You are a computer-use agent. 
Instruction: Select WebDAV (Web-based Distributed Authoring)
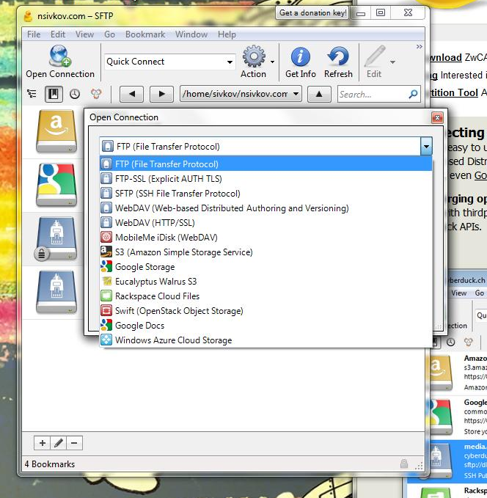coord(266,208)
